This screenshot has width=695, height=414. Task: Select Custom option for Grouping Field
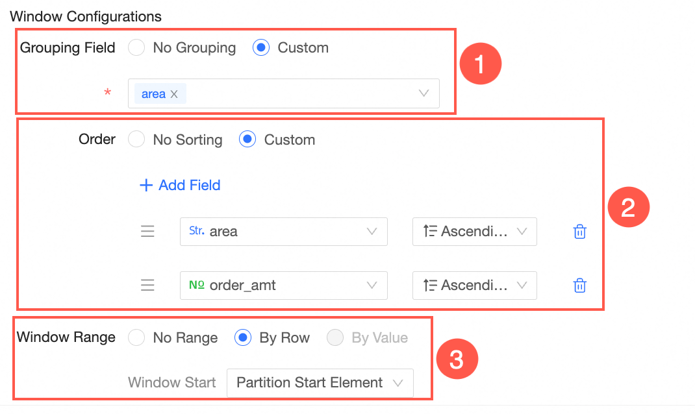click(261, 48)
